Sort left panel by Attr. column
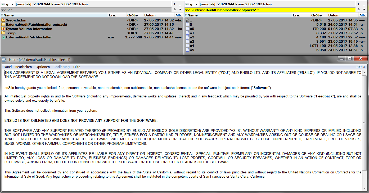The width and height of the screenshot is (369, 193). pyautogui.click(x=179, y=15)
